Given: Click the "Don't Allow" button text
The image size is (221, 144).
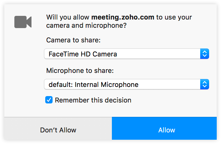Looking at the screenshot, I should coord(58,130).
